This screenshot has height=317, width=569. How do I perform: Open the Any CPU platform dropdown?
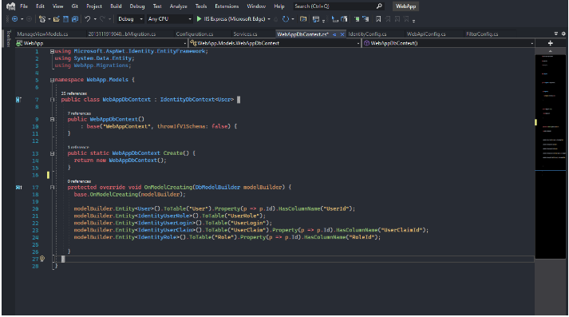click(169, 19)
